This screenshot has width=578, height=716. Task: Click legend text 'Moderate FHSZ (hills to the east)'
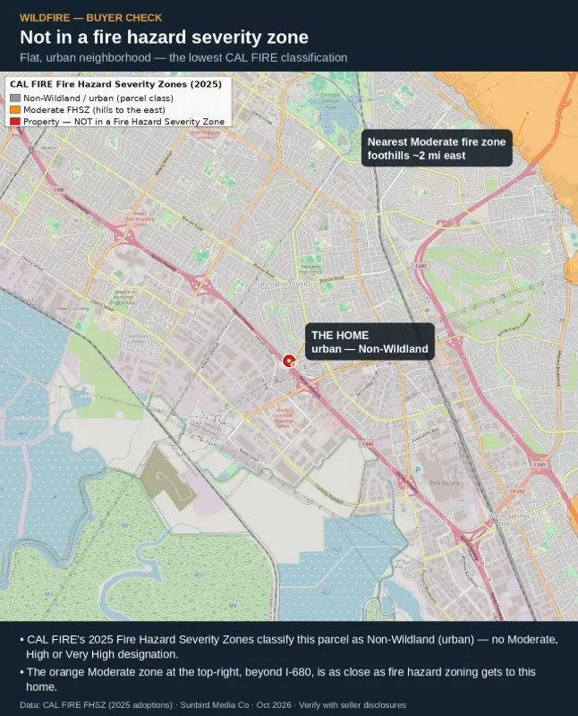click(x=94, y=110)
